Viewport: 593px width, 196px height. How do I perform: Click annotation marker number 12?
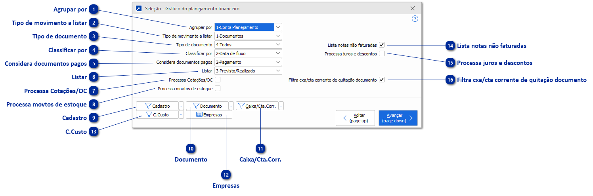click(226, 174)
